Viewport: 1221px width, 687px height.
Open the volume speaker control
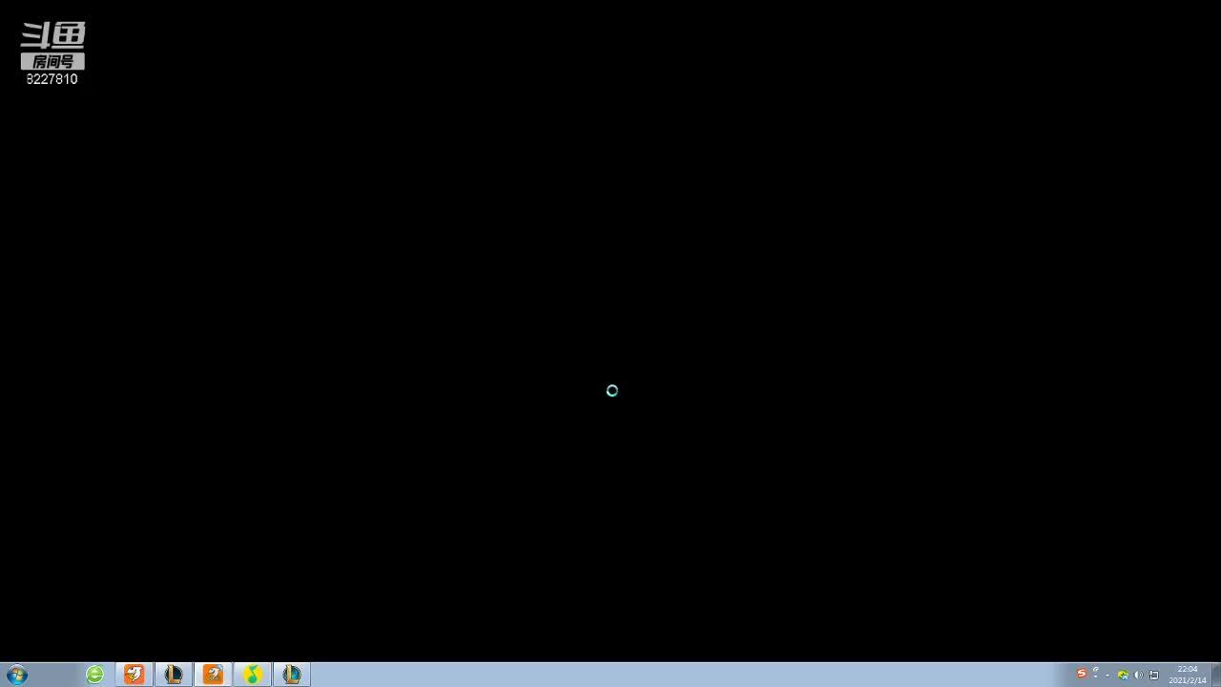(x=1138, y=675)
